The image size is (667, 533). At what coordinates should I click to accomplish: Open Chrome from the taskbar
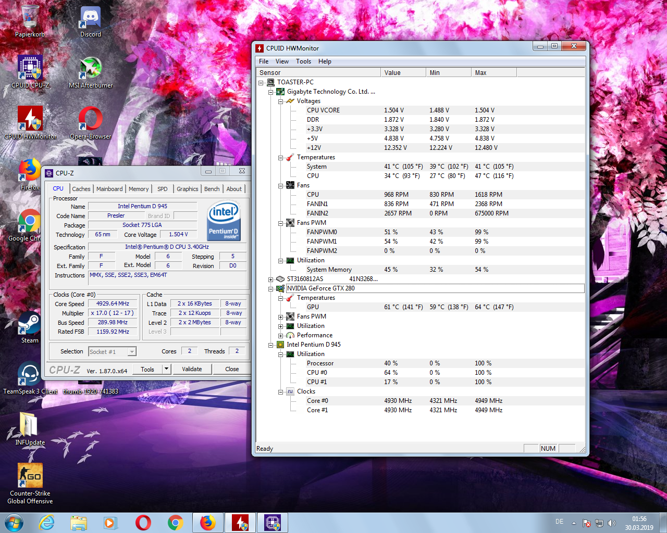176,523
